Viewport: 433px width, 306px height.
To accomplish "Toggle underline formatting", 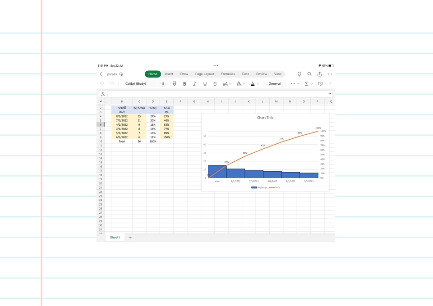I will point(205,84).
